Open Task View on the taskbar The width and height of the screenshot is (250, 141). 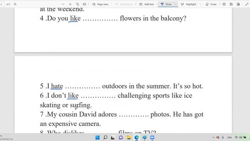[x=113, y=137]
